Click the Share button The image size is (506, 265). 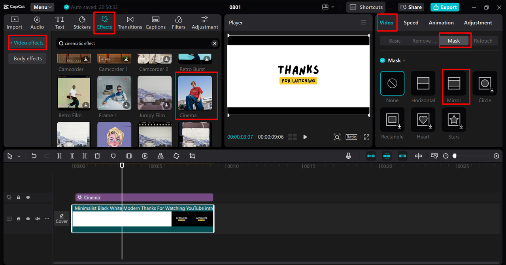[410, 7]
